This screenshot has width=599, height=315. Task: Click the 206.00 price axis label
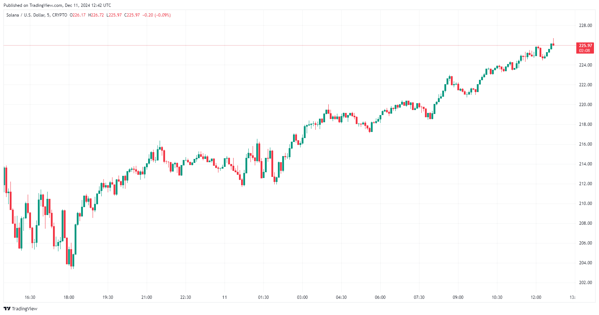click(x=585, y=243)
